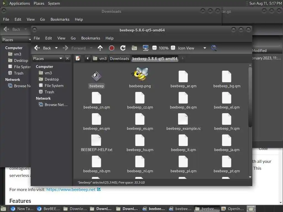Image resolution: width=283 pixels, height=212 pixels.
Task: Open the Applications panel menu
Action: pyautogui.click(x=16, y=3)
